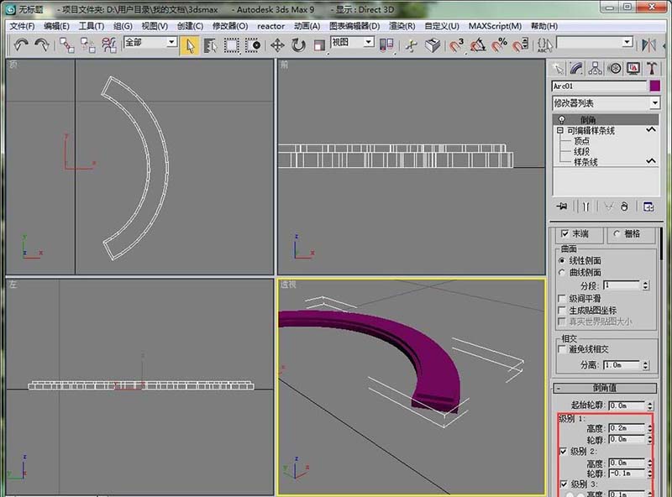Image resolution: width=672 pixels, height=497 pixels.
Task: Open the 修改器(O) menu
Action: point(231,26)
